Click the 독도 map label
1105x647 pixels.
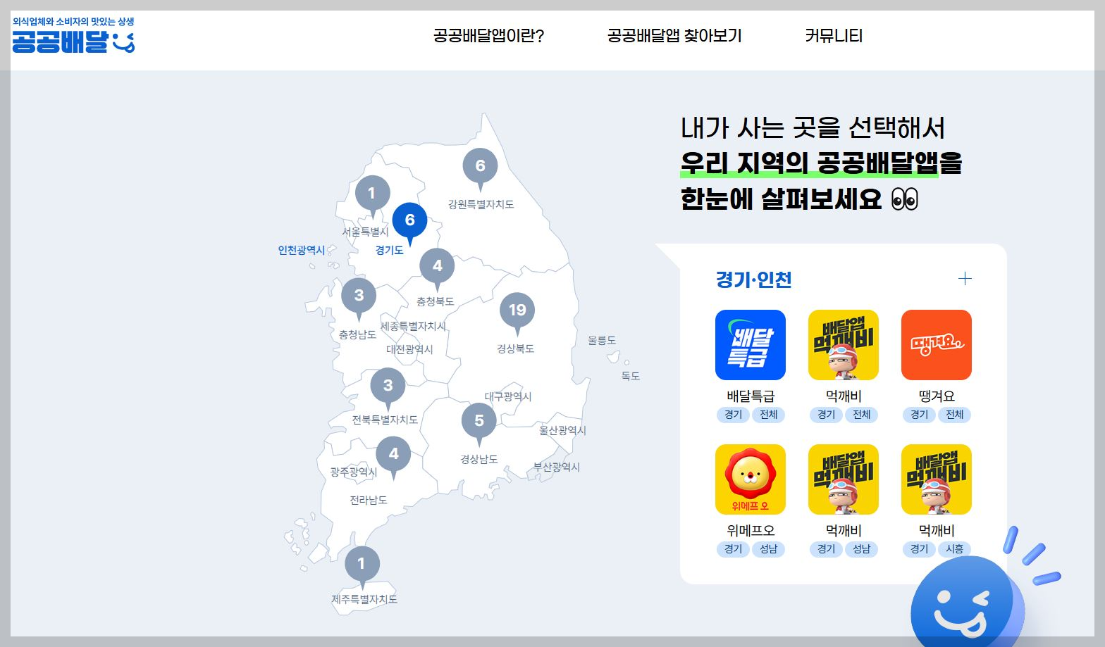[x=631, y=376]
